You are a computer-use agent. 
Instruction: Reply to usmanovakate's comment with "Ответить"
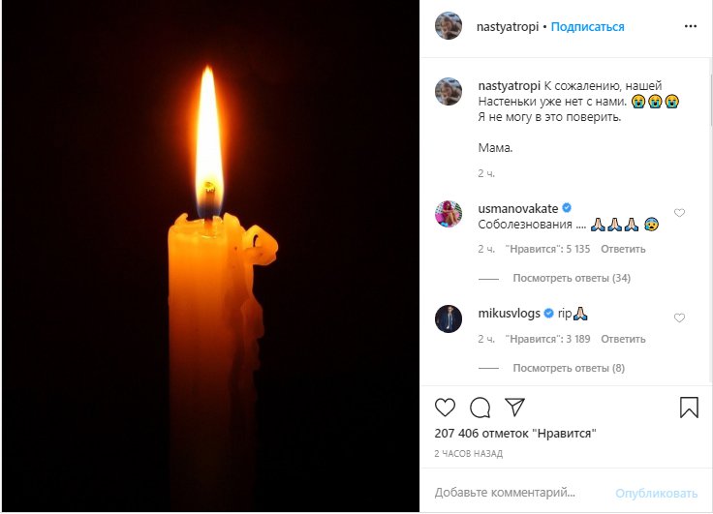coord(623,249)
